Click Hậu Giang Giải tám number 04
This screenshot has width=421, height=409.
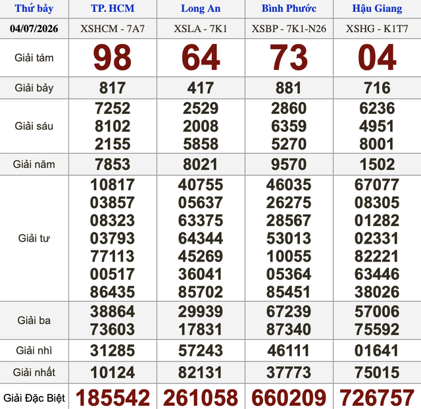tap(377, 57)
